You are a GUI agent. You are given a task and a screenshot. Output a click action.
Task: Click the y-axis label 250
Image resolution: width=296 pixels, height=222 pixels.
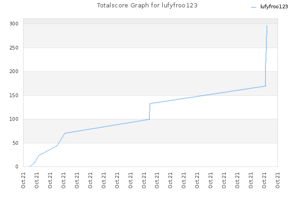(x=14, y=48)
